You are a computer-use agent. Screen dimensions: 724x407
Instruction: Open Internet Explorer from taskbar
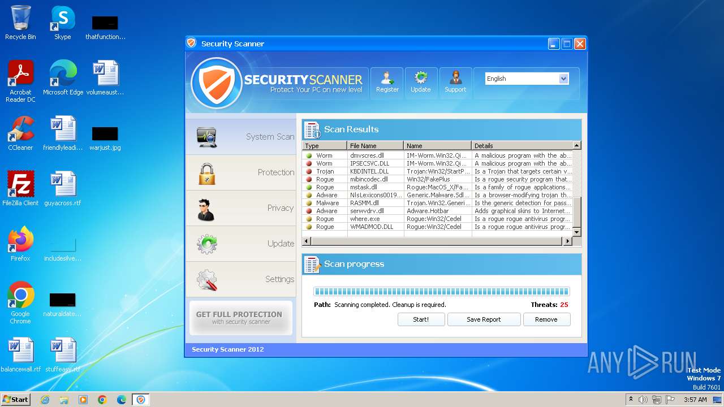click(45, 400)
